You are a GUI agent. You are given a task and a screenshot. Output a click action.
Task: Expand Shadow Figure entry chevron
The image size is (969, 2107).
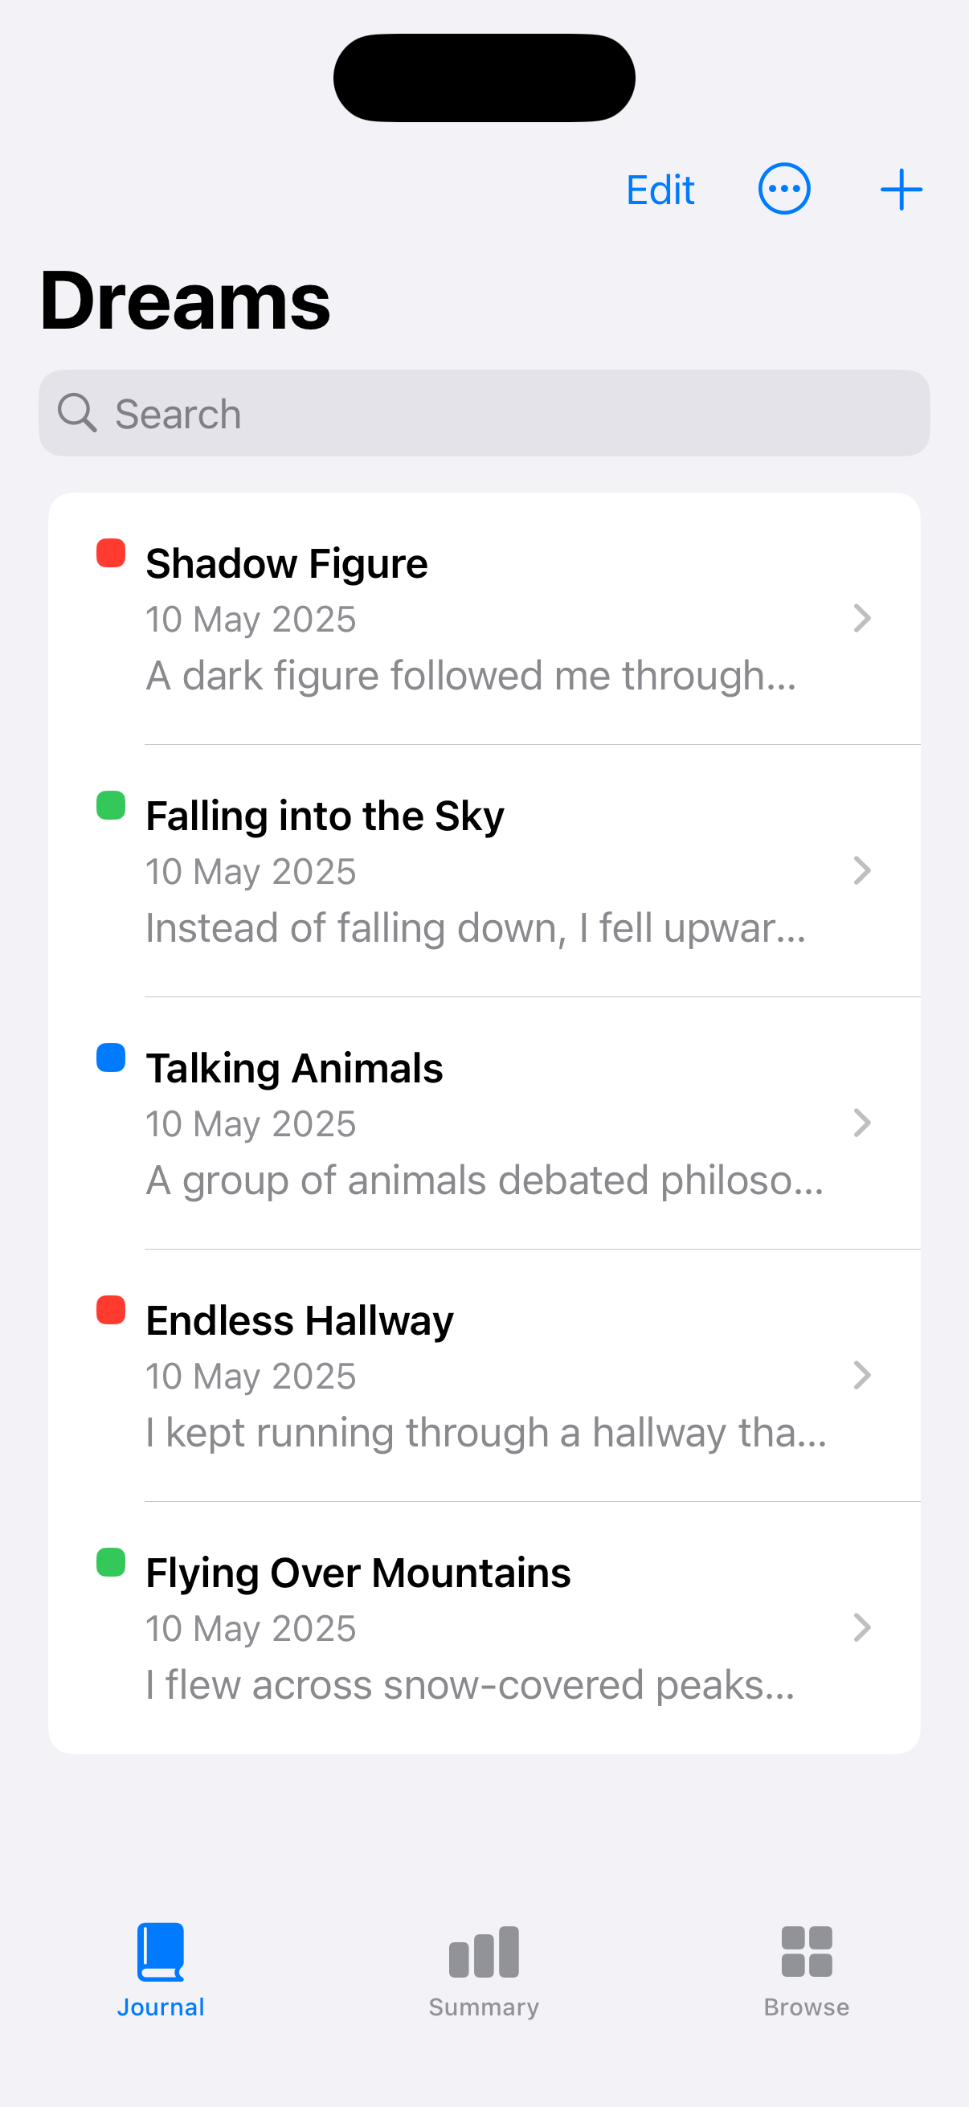(x=861, y=619)
